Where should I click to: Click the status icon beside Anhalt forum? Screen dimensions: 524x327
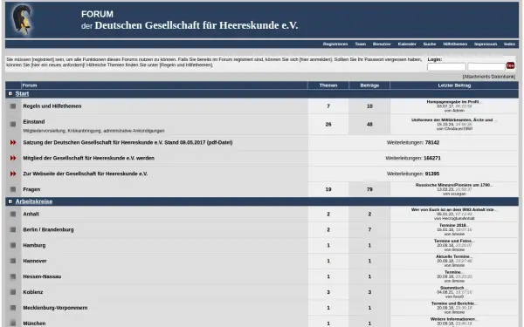(x=13, y=215)
